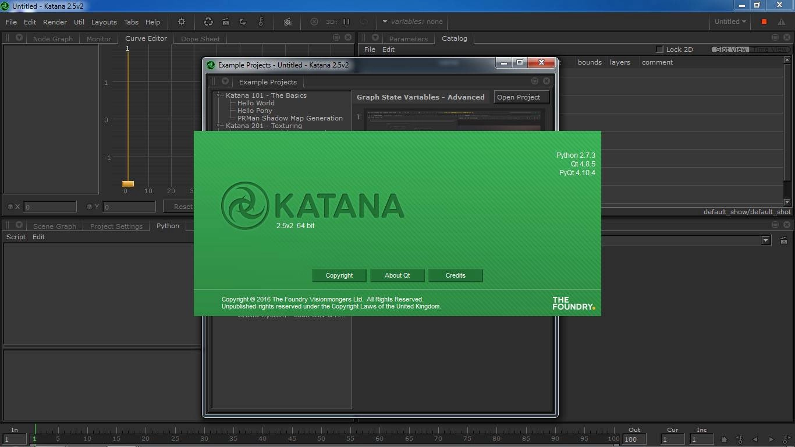Click the toolbar icon left of the thermometer icon
The image size is (795, 447).
pos(243,22)
